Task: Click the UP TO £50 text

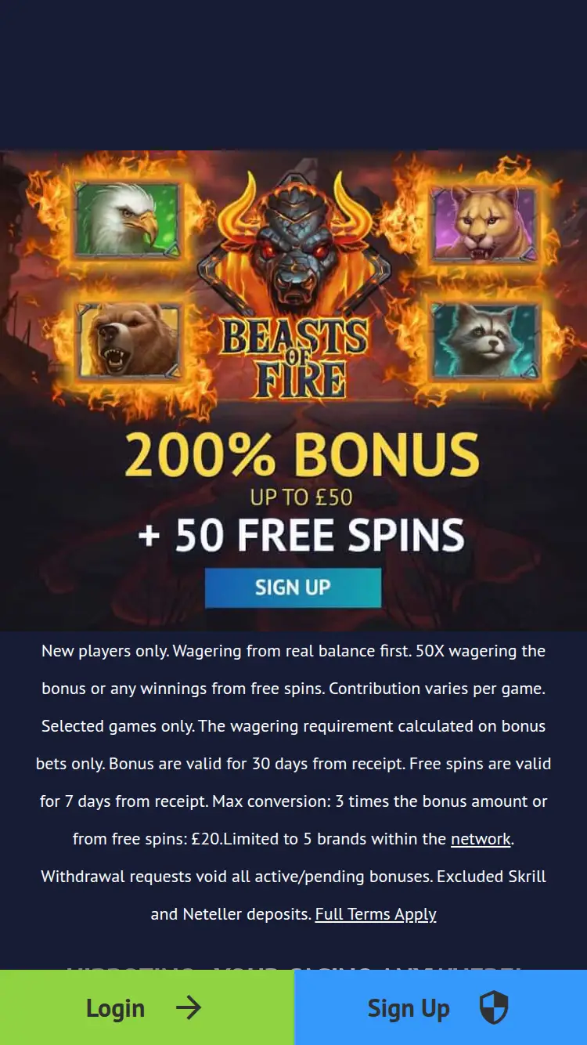Action: 301,497
